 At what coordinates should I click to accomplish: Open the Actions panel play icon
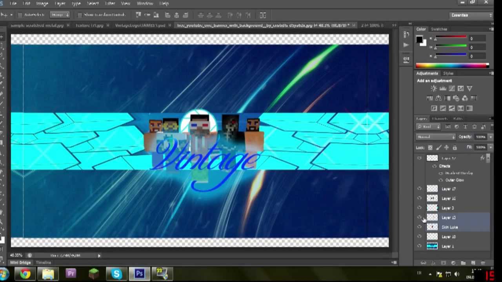(406, 45)
